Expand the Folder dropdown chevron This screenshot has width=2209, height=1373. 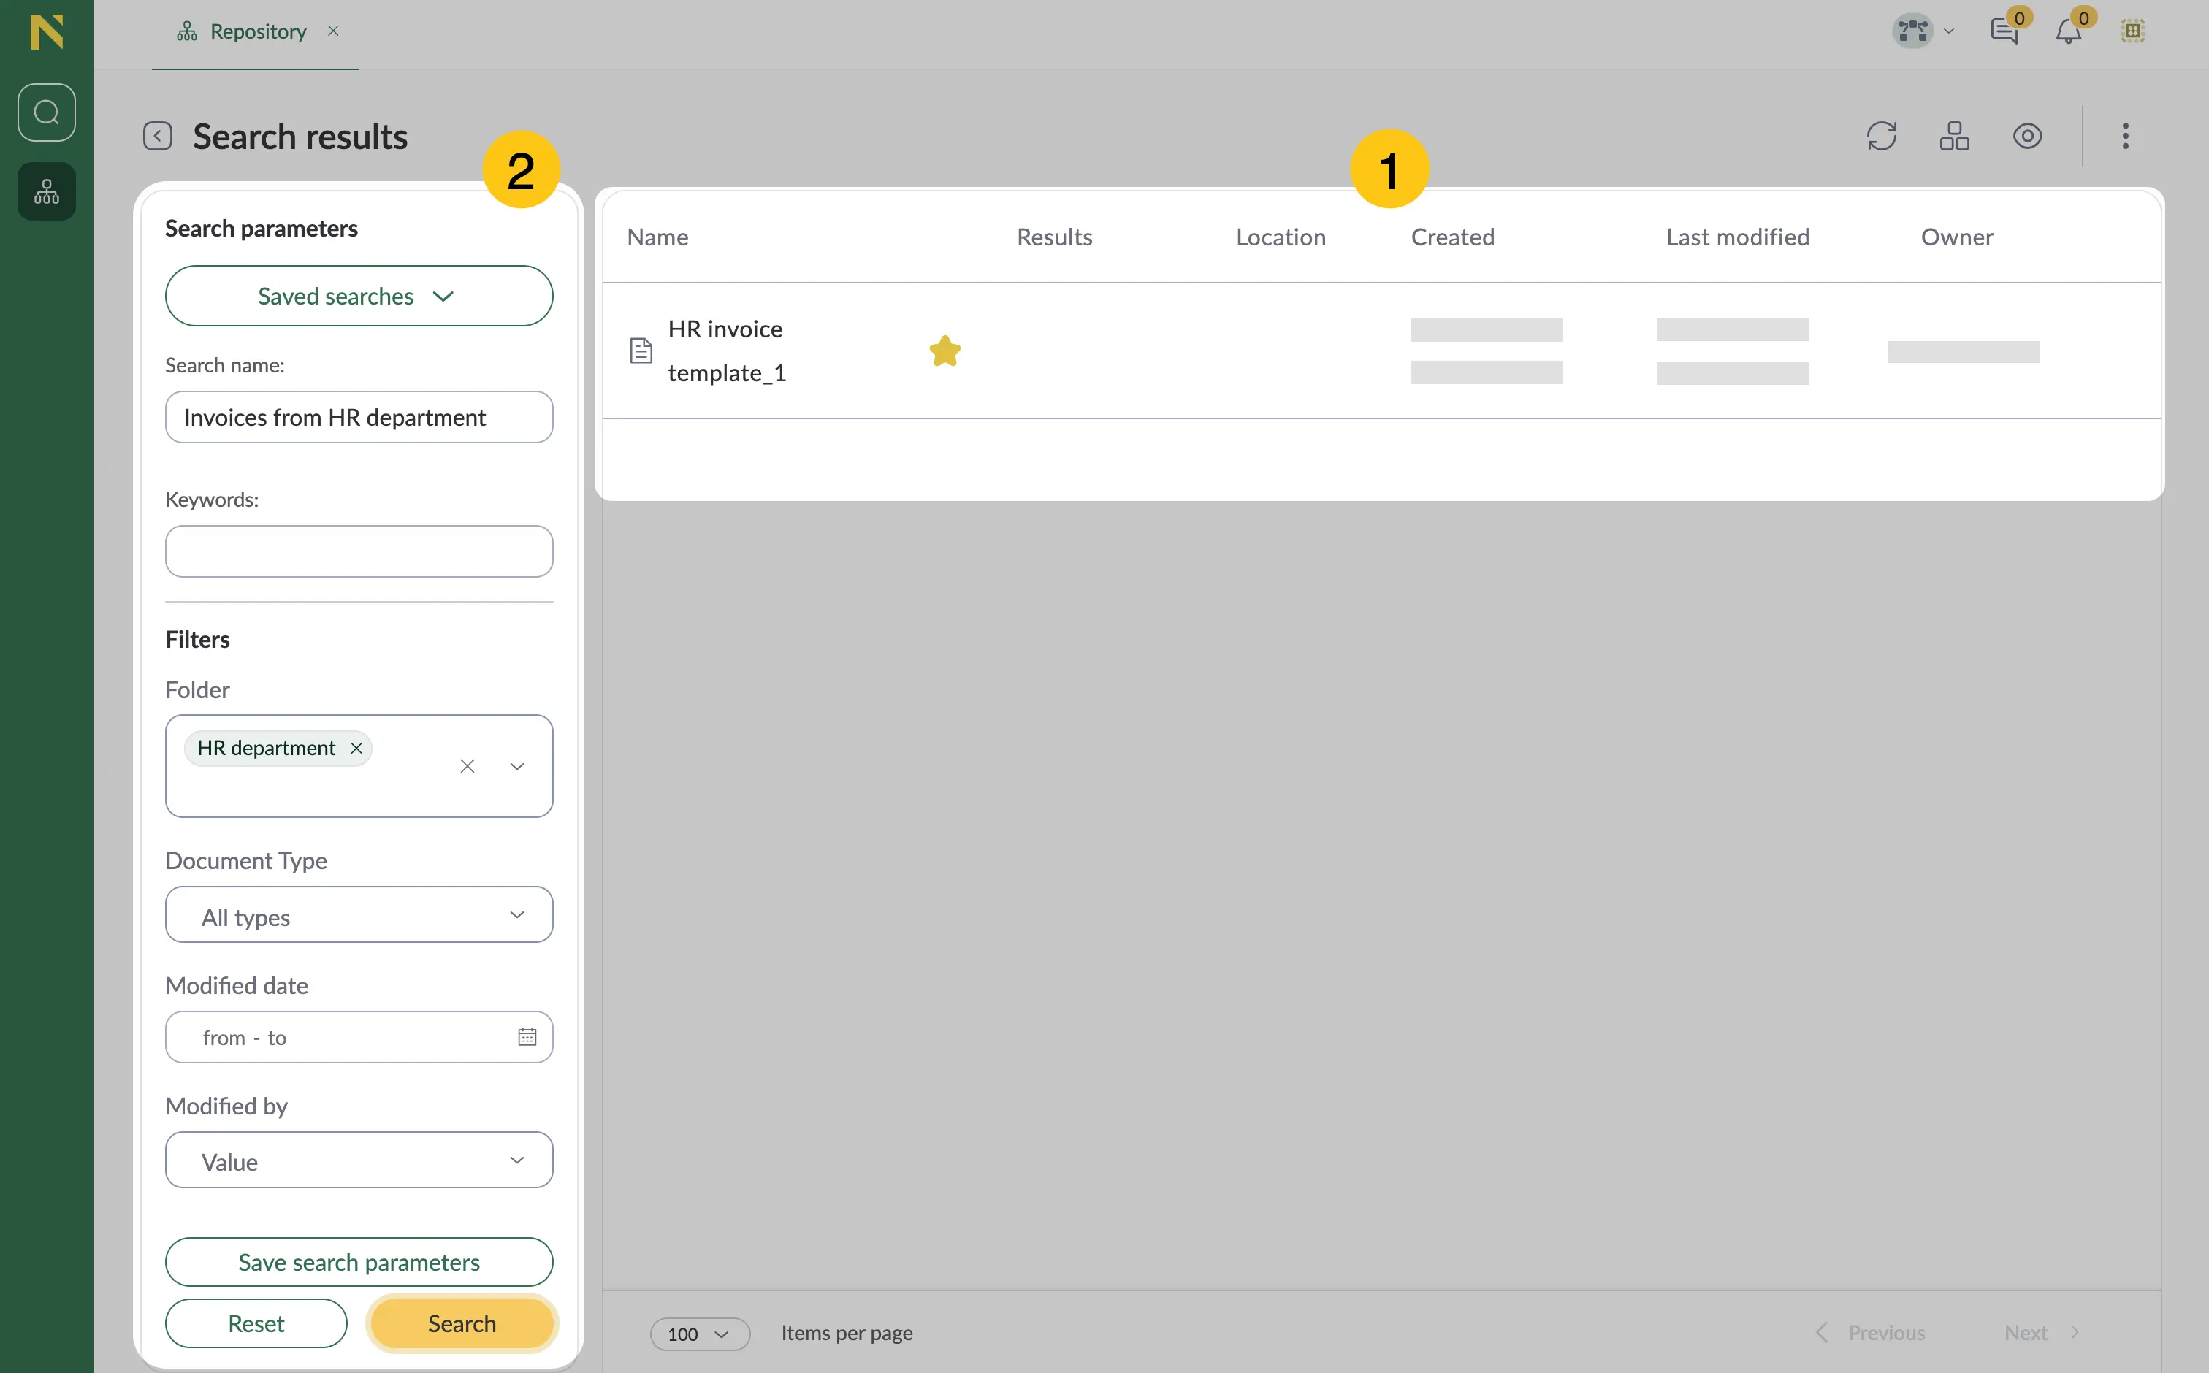[517, 766]
